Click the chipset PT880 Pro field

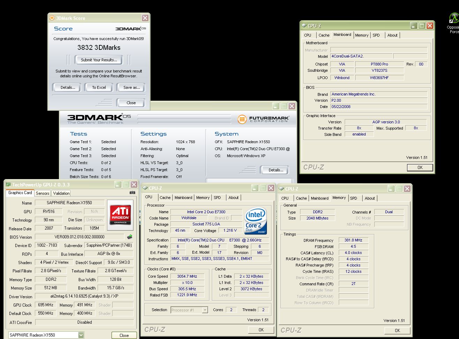(x=380, y=64)
